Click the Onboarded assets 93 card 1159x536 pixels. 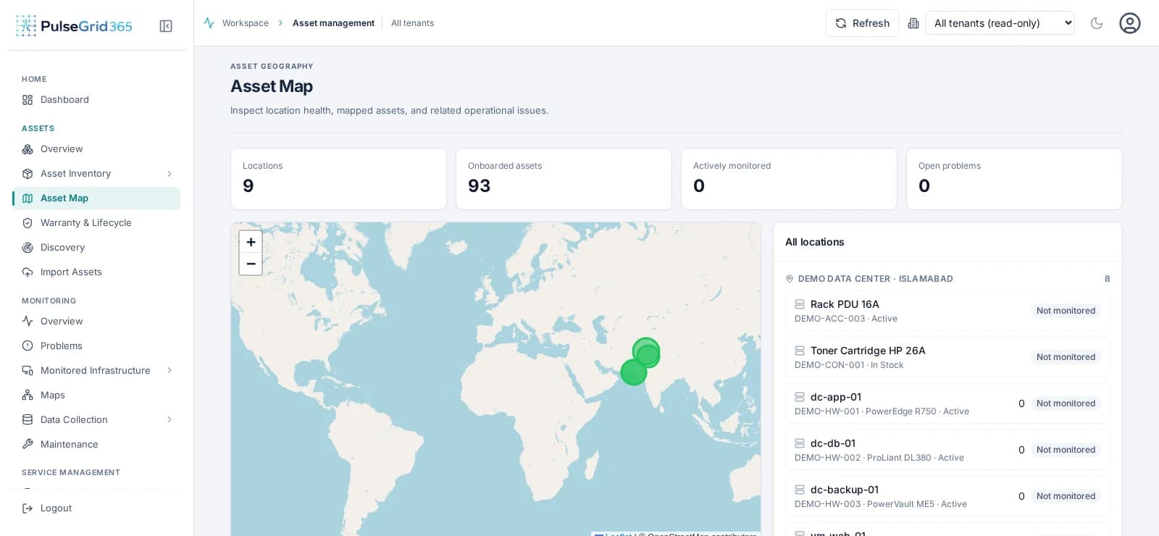[x=564, y=179]
